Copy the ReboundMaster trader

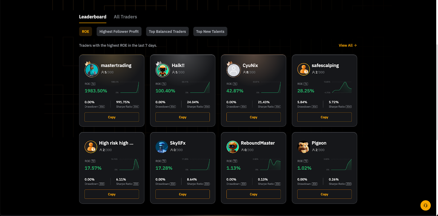tap(253, 194)
